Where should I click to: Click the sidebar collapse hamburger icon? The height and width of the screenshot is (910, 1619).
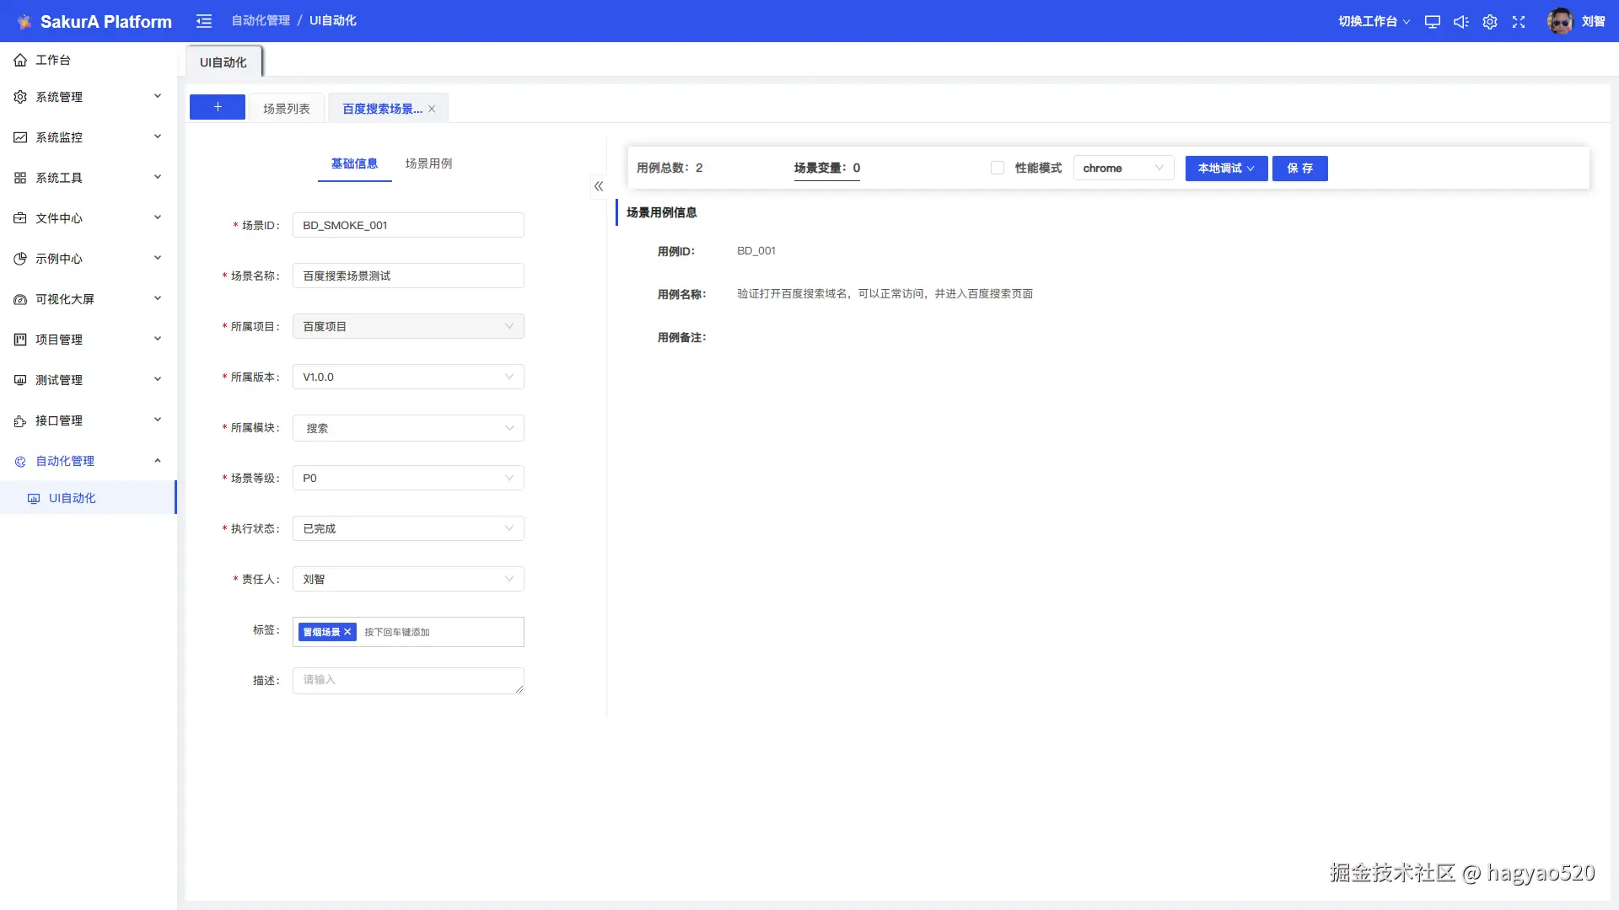(204, 21)
